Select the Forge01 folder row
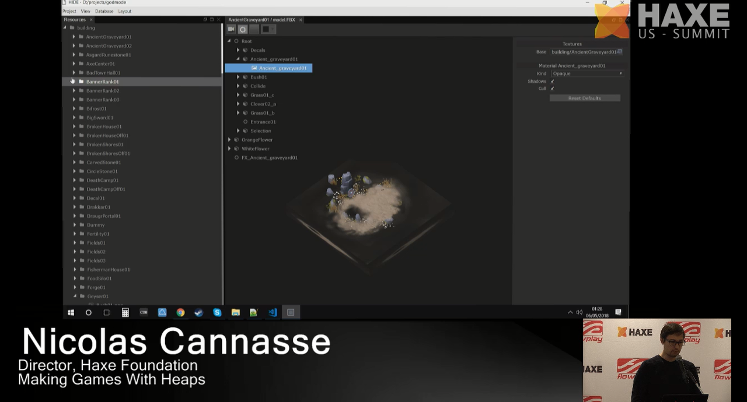This screenshot has width=747, height=402. [96, 288]
